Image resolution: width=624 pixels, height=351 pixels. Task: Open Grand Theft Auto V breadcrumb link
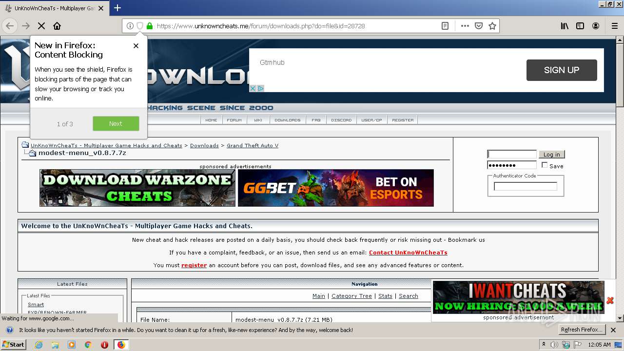(253, 145)
